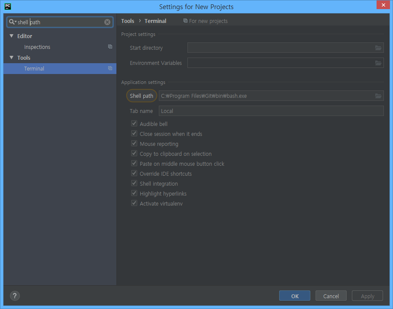Screen dimensions: 393x309
Task: Click the search magnifier icon in settings
Action: (12, 22)
